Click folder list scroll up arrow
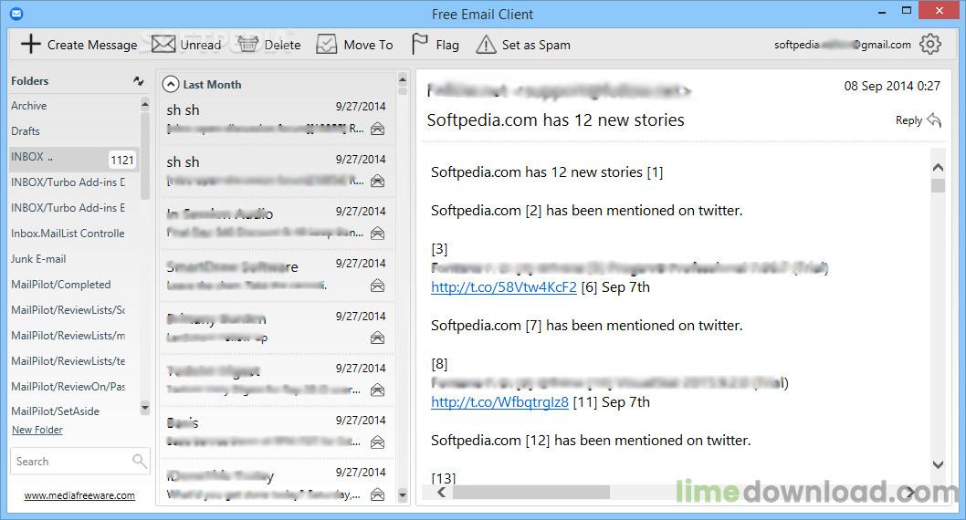The image size is (966, 520). [145, 105]
